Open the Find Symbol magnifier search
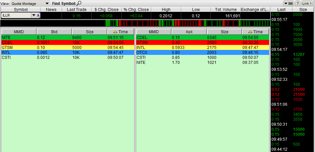This screenshot has width=315, height=152. coord(79,3)
